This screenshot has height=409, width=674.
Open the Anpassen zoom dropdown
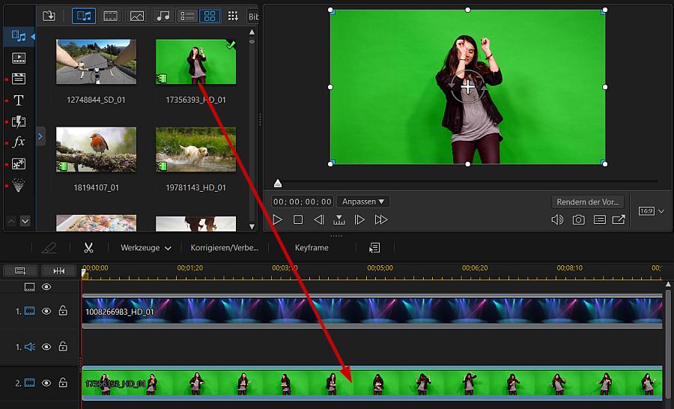pyautogui.click(x=363, y=202)
